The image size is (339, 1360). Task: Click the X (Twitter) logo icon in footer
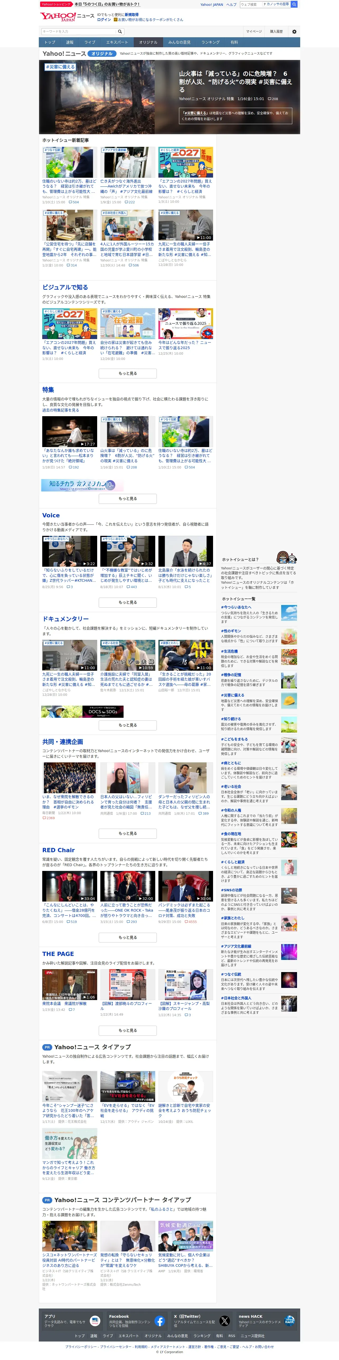[x=224, y=1321]
